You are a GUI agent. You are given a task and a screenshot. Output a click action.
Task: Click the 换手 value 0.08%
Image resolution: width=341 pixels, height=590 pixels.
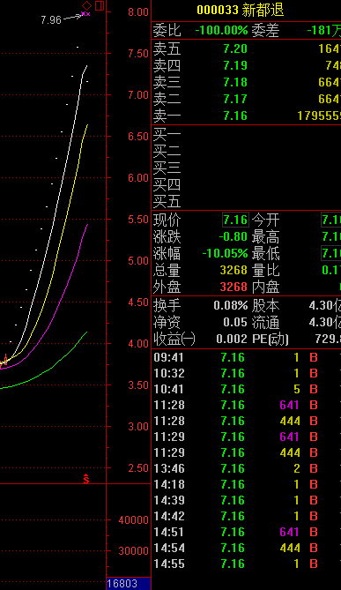click(231, 305)
